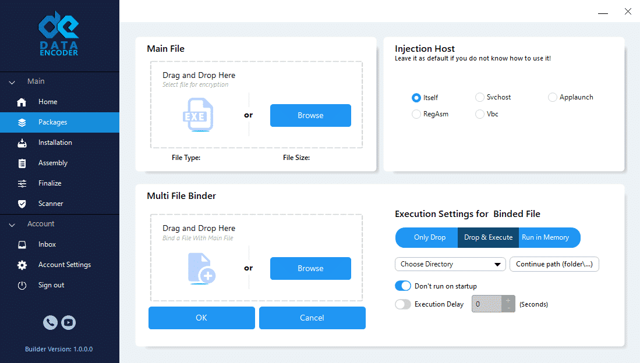Go to the Finalize section

click(59, 184)
